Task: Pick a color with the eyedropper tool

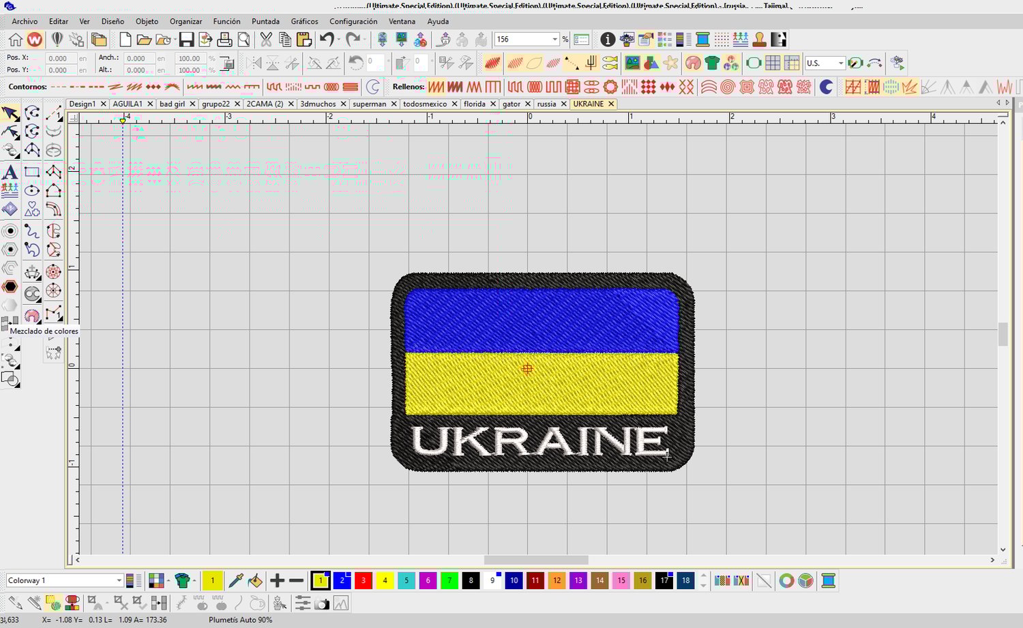Action: click(x=236, y=581)
